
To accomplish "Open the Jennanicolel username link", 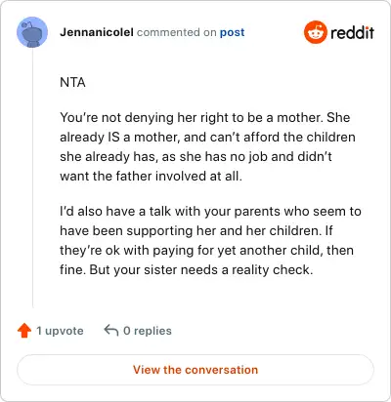I will pyautogui.click(x=97, y=32).
